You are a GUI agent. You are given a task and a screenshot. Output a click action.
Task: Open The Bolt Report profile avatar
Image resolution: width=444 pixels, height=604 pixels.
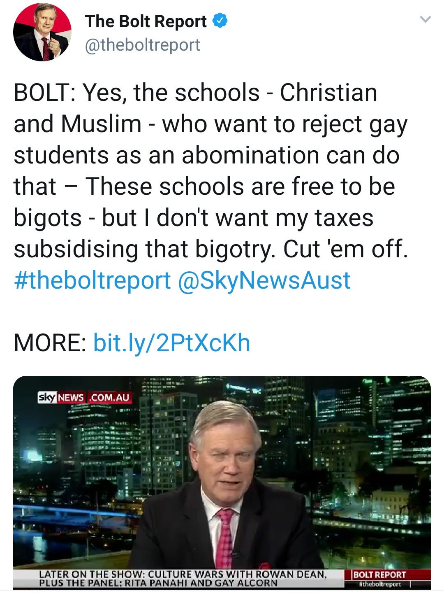tap(42, 32)
